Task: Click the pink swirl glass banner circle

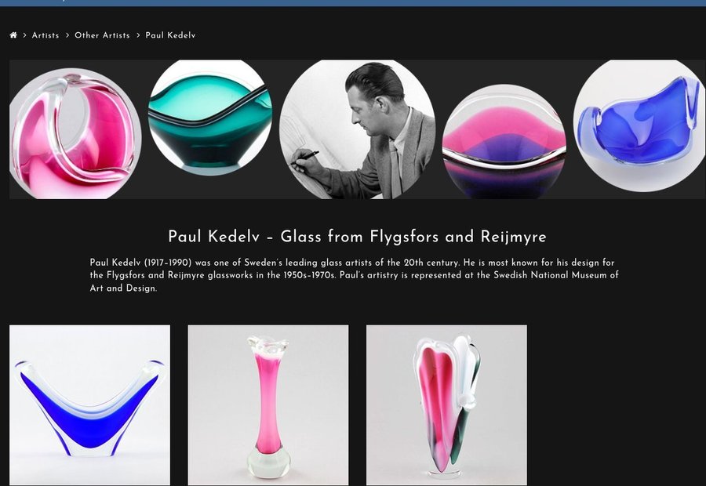Action: click(75, 133)
